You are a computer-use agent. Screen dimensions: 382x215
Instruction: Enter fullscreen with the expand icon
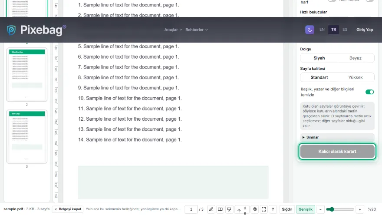(263, 209)
